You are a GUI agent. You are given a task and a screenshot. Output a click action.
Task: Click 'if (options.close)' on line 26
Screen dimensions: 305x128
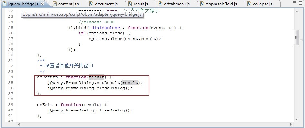[101, 33]
